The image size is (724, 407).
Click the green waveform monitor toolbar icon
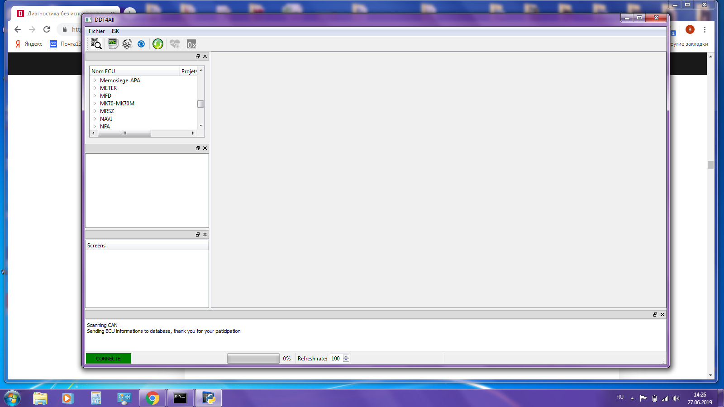(x=113, y=44)
